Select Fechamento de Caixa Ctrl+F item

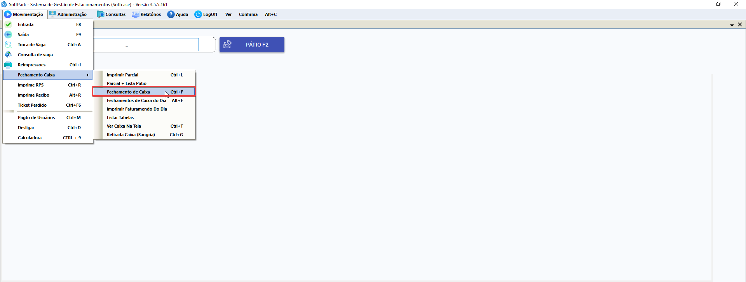coord(144,92)
